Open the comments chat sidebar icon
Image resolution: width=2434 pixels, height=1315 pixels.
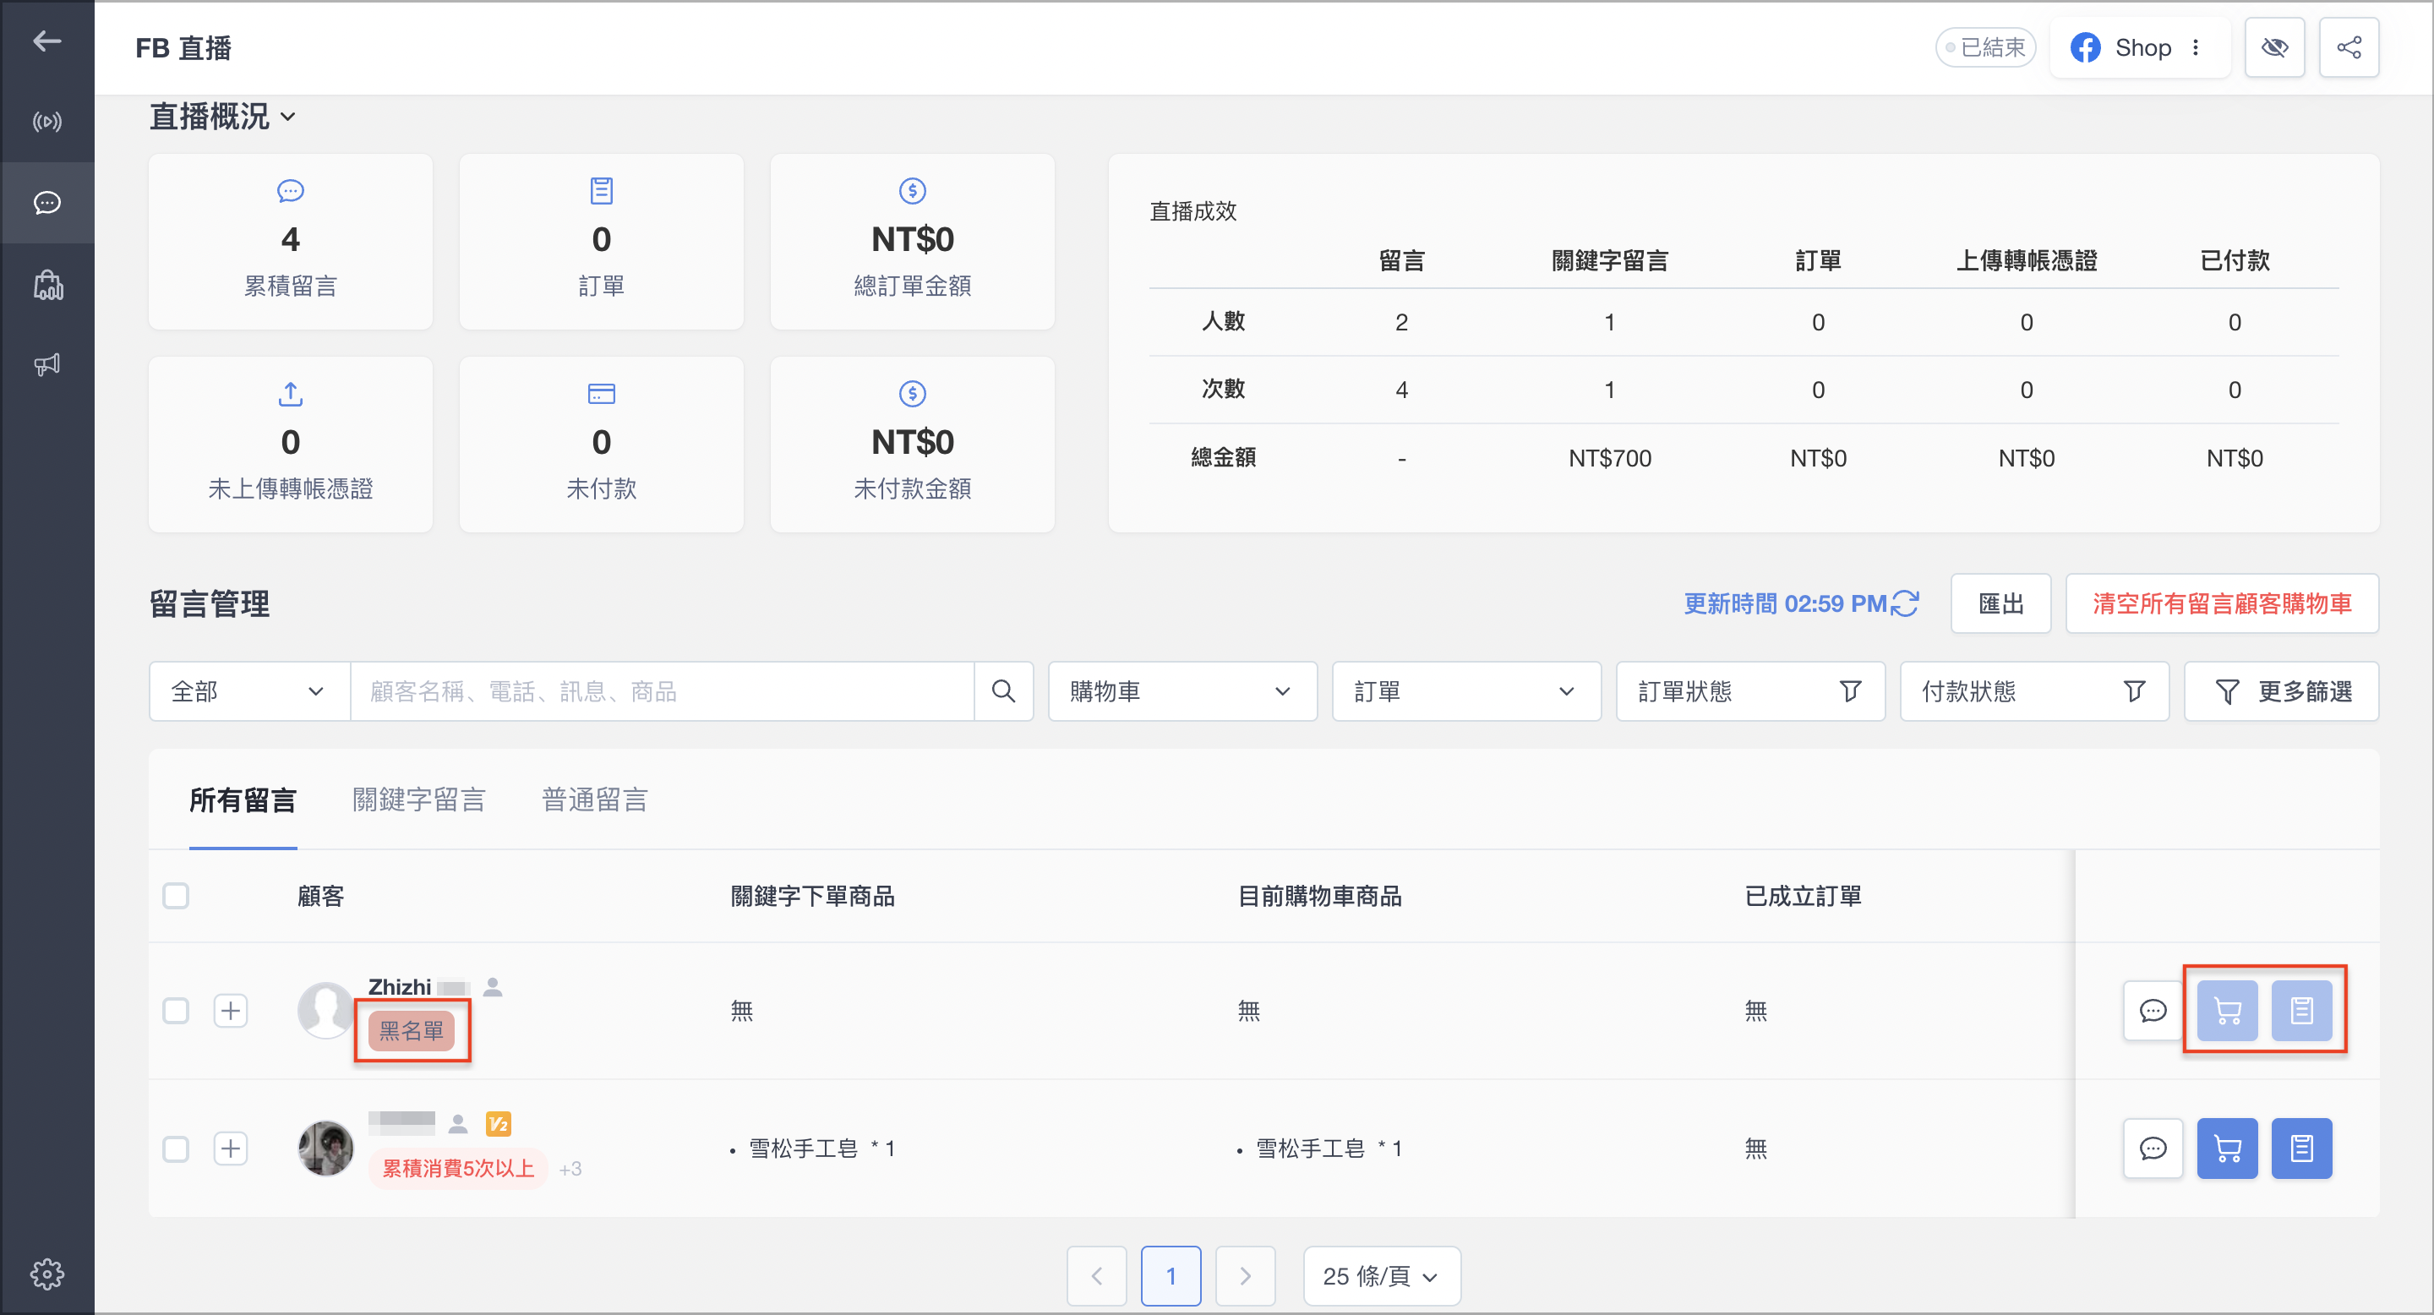coord(46,202)
